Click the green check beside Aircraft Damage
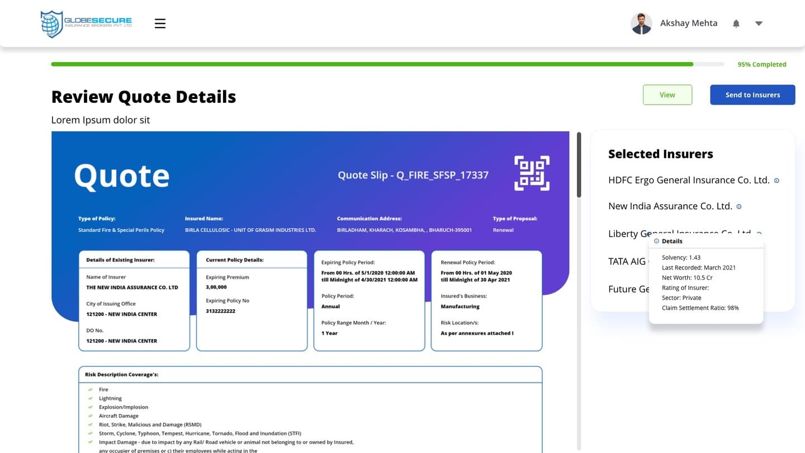The width and height of the screenshot is (805, 453). pyautogui.click(x=90, y=416)
